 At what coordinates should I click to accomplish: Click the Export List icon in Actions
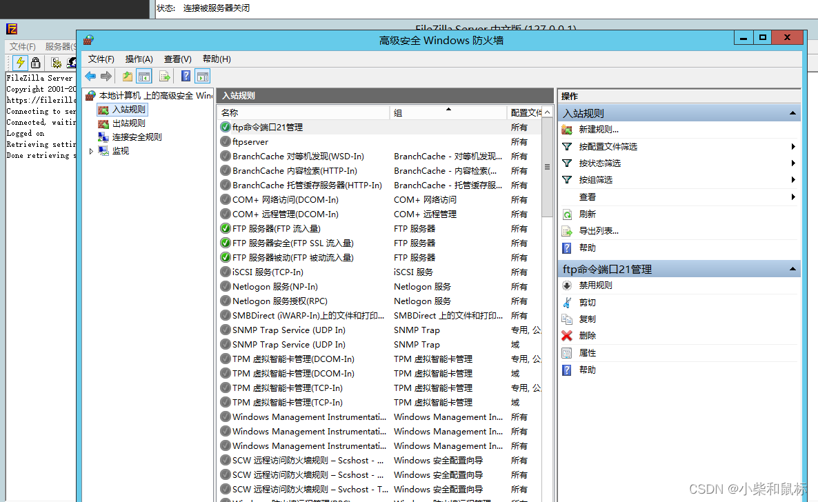click(x=567, y=230)
